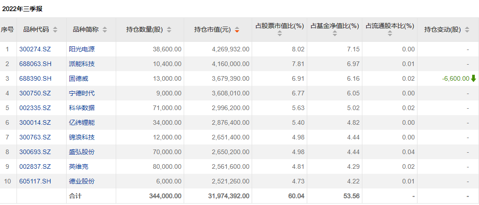Viewport: 479px width, 205px height.
Task: Select market value 3,679,390.00
Action: 231,78
